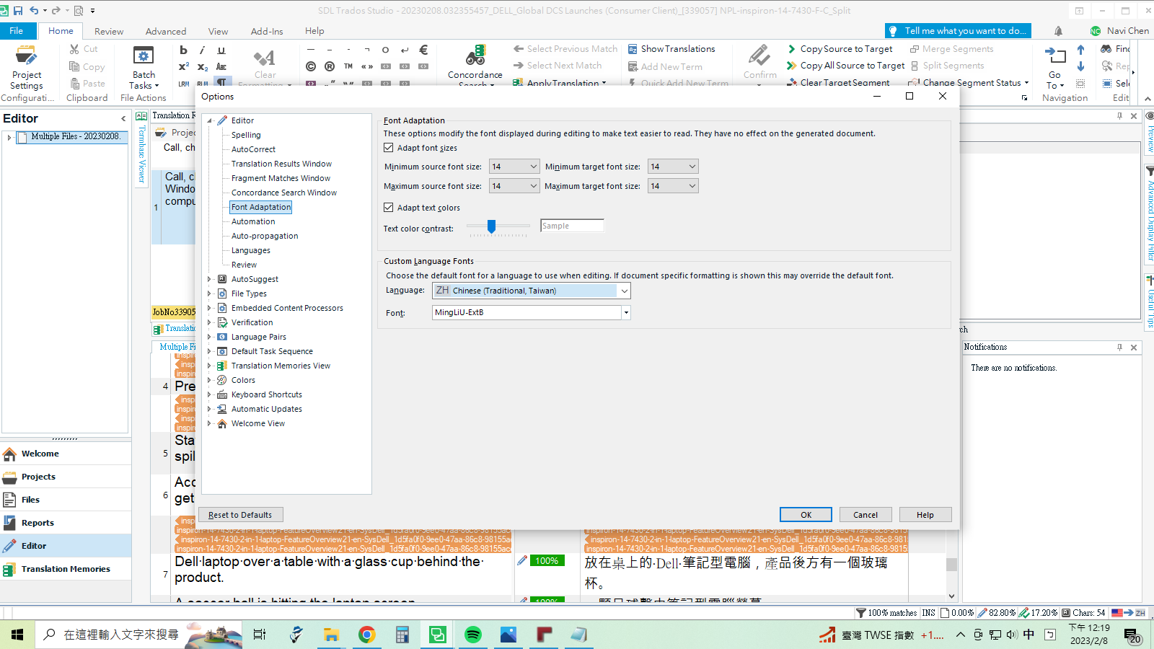Insert copyright symbol from ribbon
This screenshot has width=1154, height=649.
(x=311, y=66)
